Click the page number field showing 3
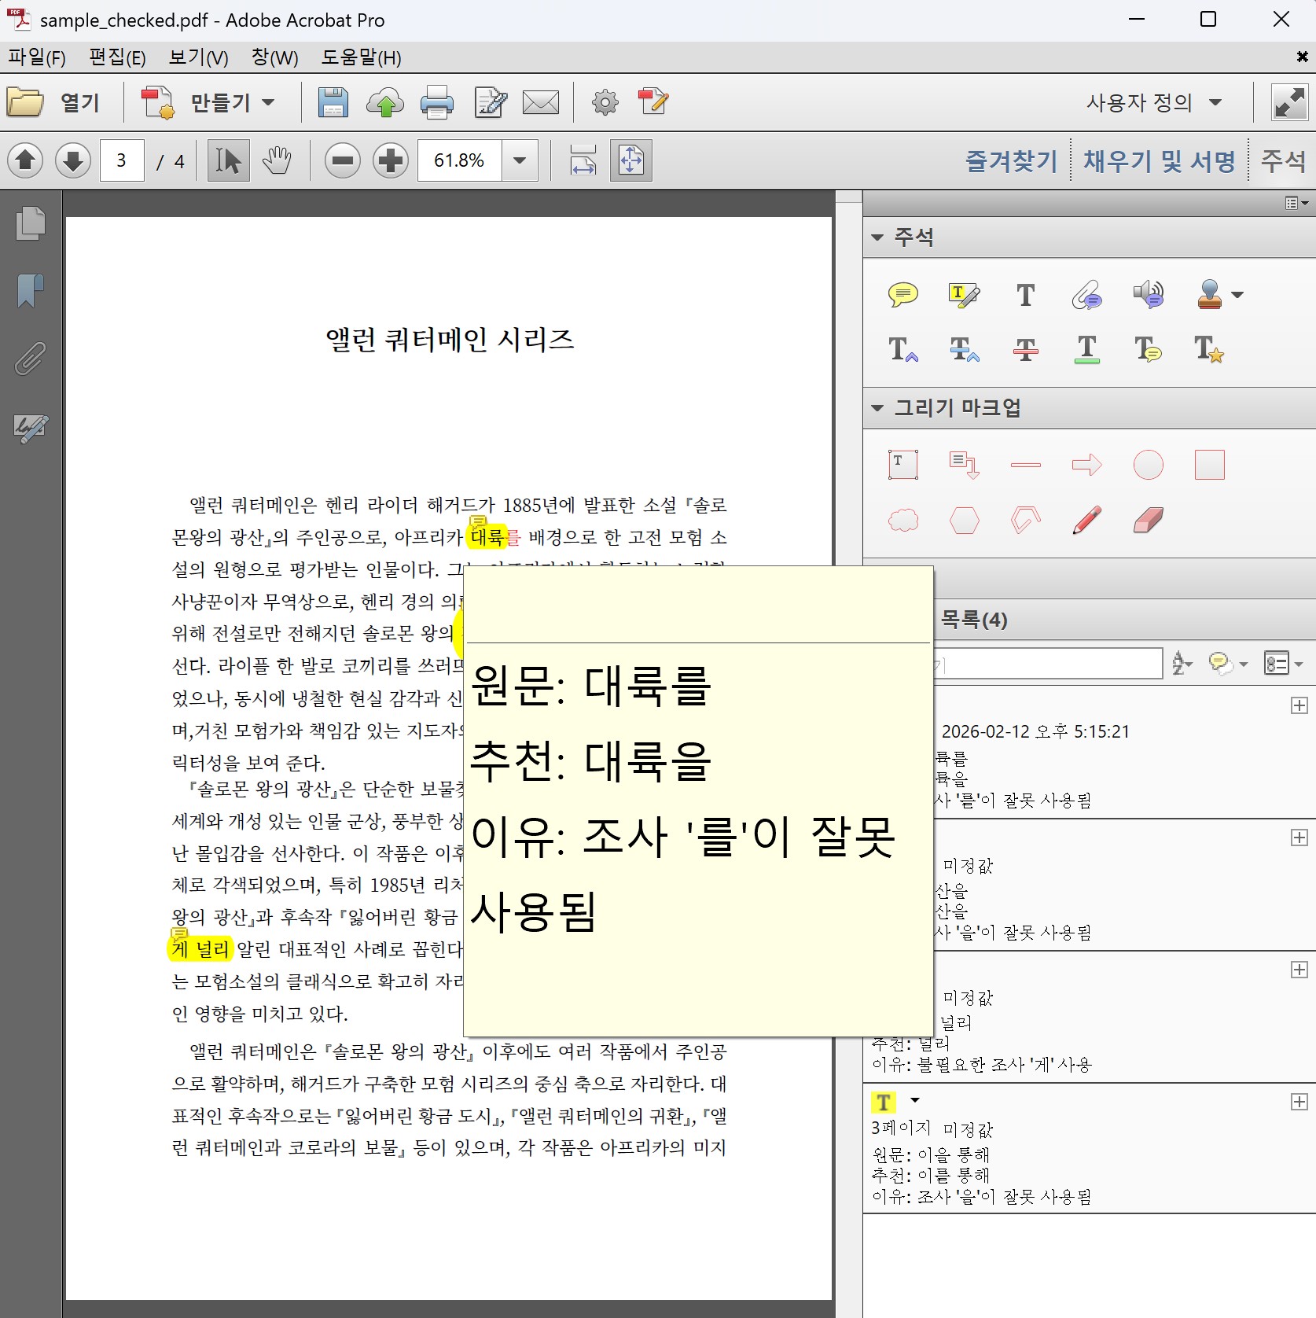The height and width of the screenshot is (1318, 1316). (x=122, y=160)
